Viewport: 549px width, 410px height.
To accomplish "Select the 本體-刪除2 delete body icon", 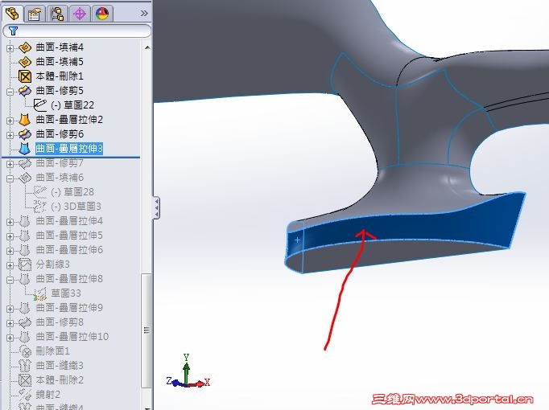I will [25, 380].
